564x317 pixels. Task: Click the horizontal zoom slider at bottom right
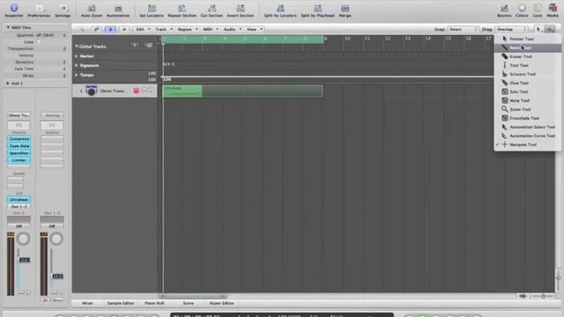[x=543, y=296]
